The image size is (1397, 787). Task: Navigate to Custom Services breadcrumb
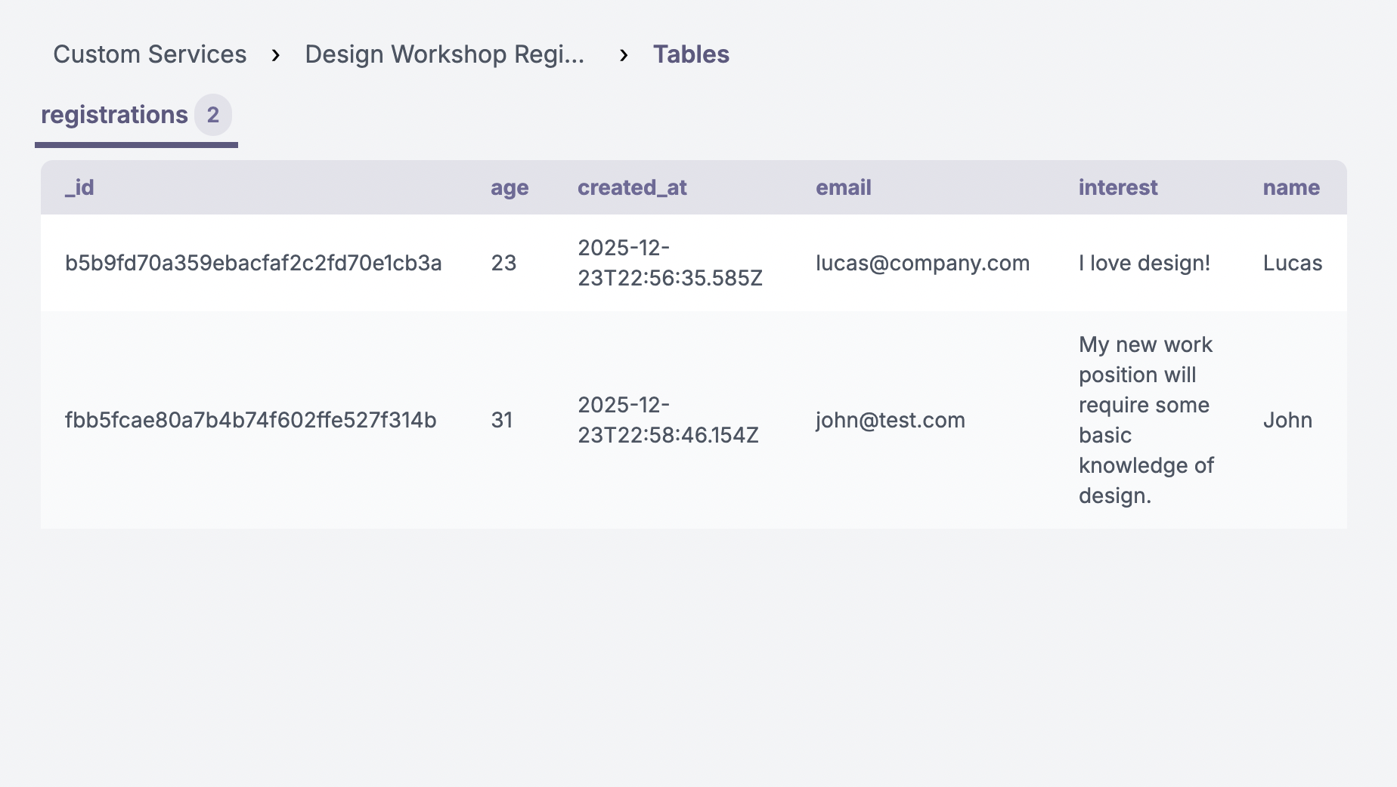[150, 54]
